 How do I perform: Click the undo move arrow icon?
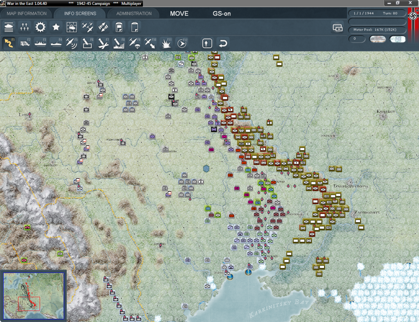[223, 43]
